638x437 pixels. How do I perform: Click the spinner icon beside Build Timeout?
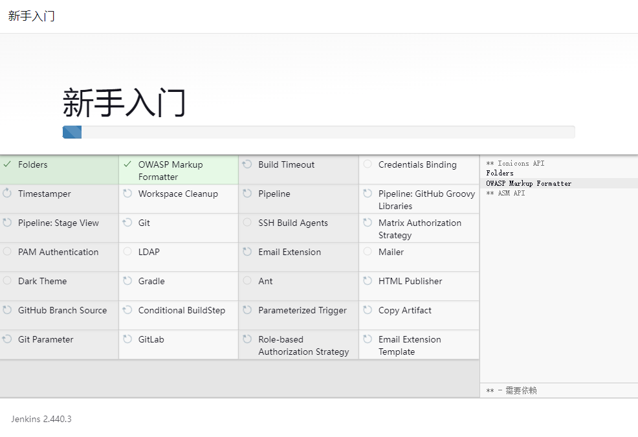[247, 164]
